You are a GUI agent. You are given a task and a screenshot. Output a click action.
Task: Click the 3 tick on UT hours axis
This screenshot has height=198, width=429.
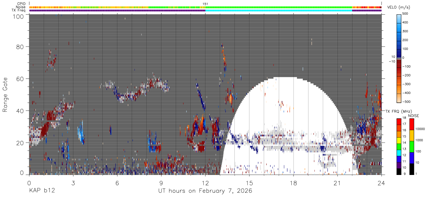73,183
